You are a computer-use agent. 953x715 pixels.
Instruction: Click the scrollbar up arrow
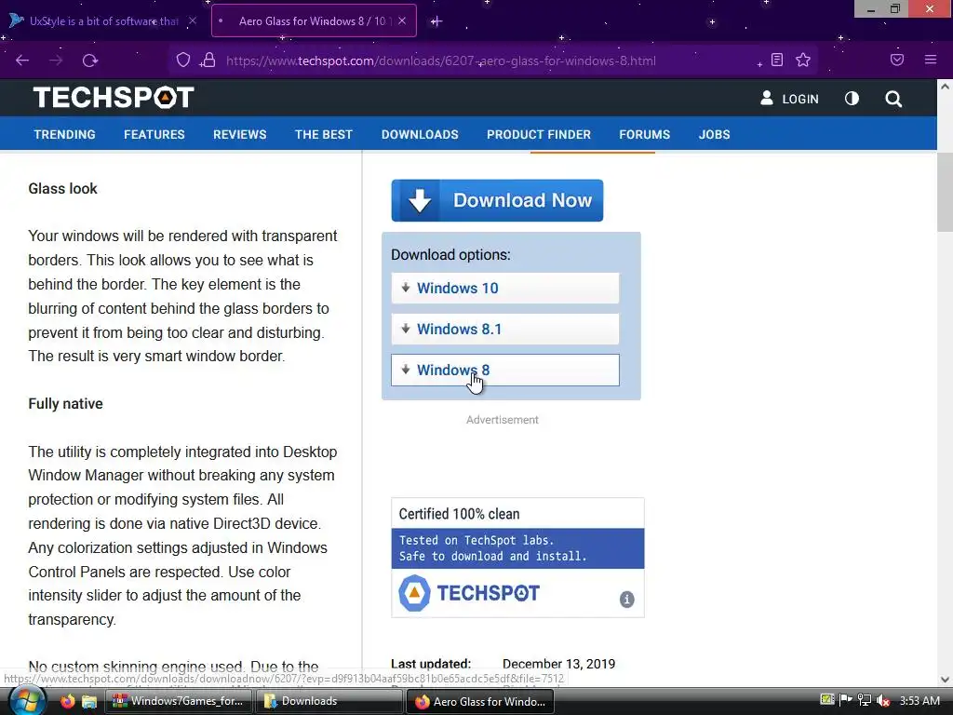945,87
